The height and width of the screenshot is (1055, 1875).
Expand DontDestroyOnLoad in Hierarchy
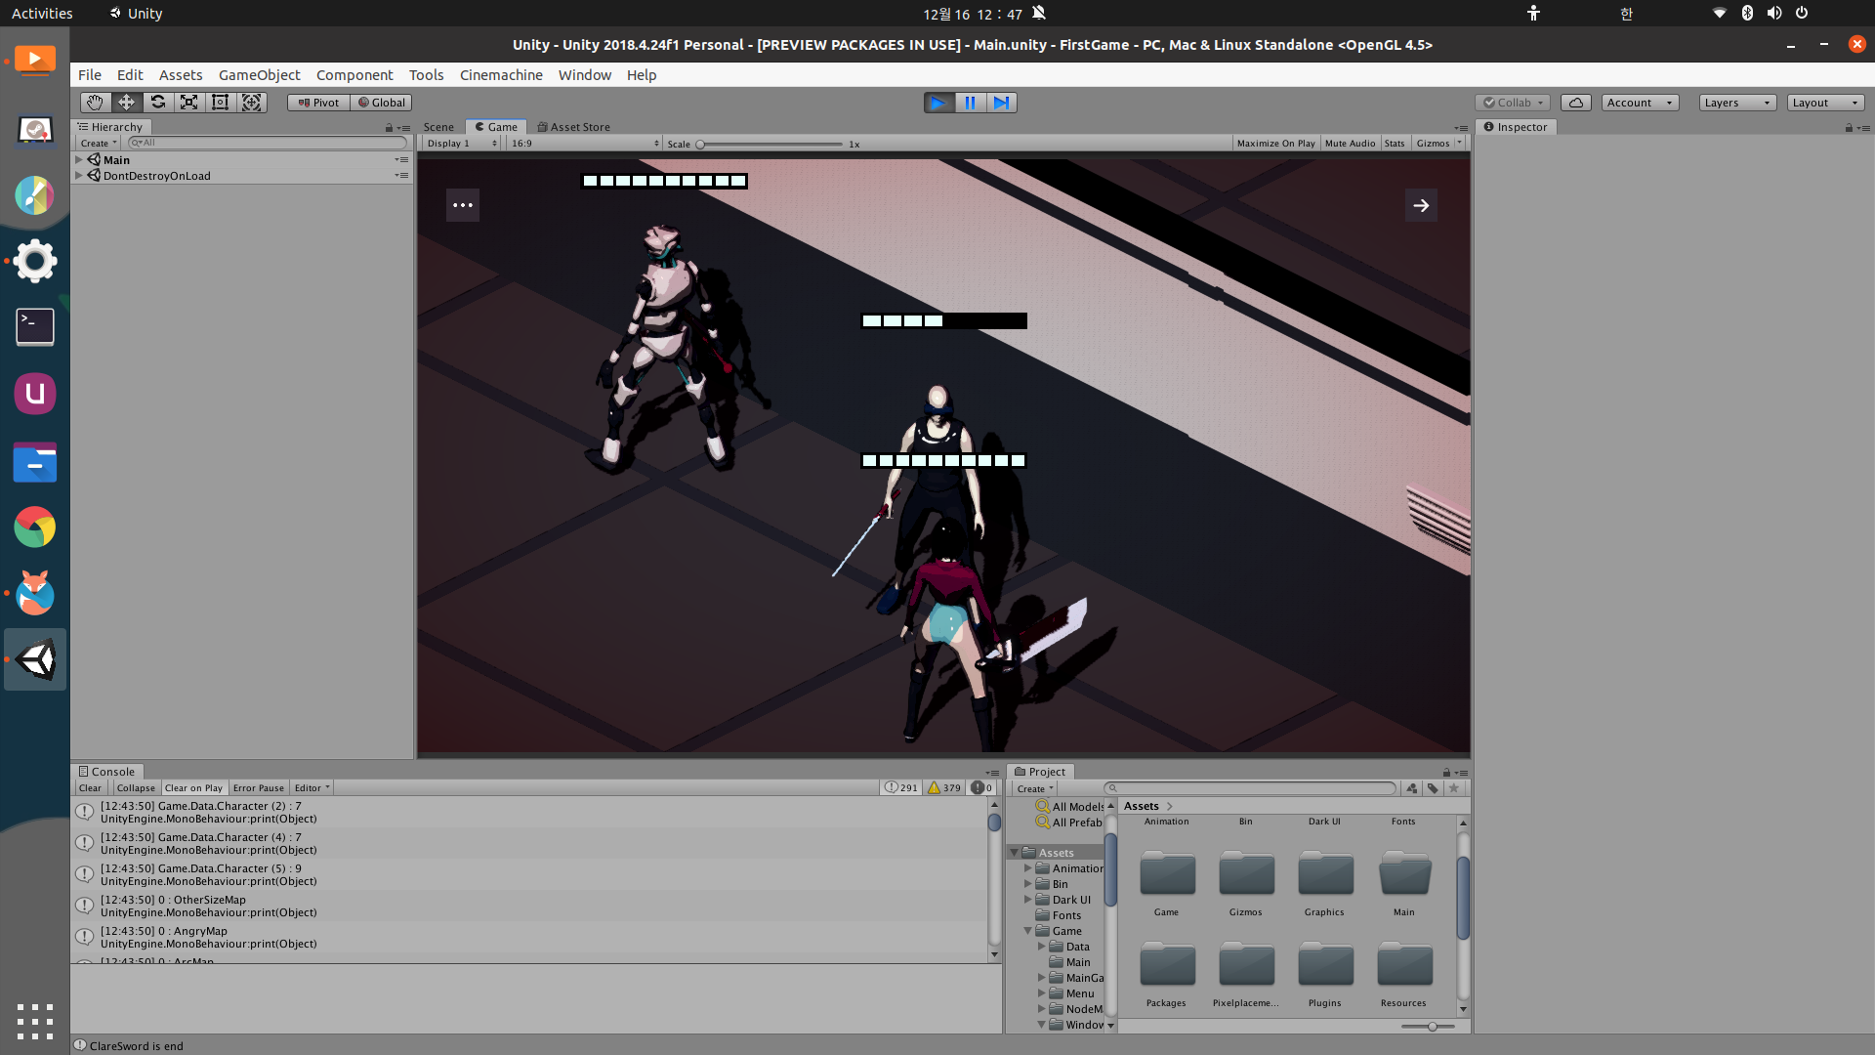click(x=79, y=176)
